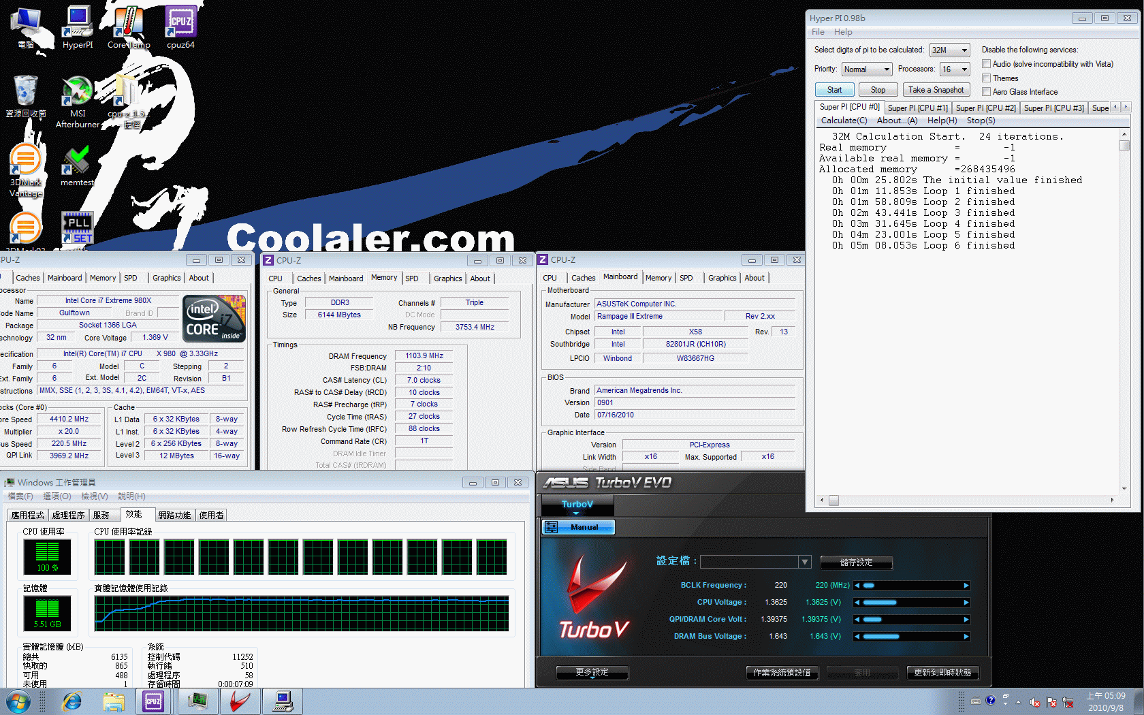Open Windows Explorer folder in taskbar
1144x715 pixels.
pos(114,701)
